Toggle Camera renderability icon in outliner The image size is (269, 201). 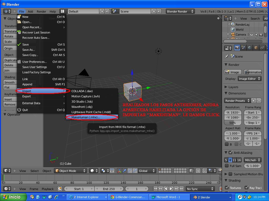click(261, 35)
